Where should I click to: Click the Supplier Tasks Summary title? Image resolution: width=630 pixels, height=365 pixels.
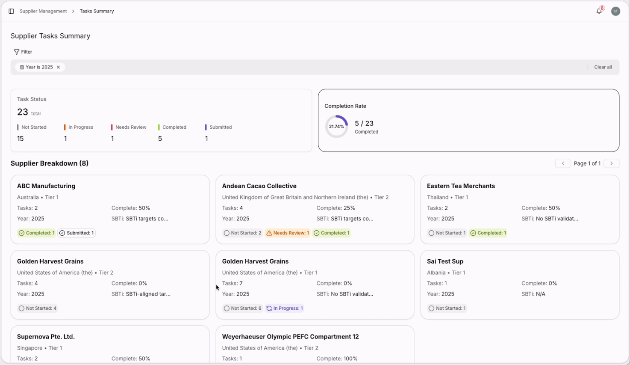tap(50, 36)
